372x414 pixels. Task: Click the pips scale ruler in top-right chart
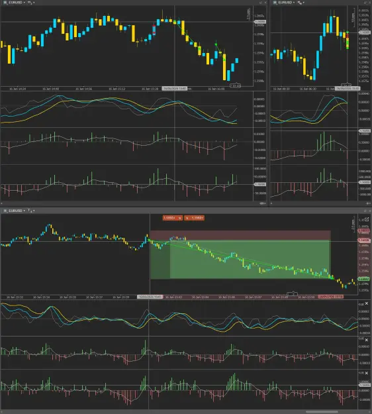pyautogui.click(x=353, y=18)
